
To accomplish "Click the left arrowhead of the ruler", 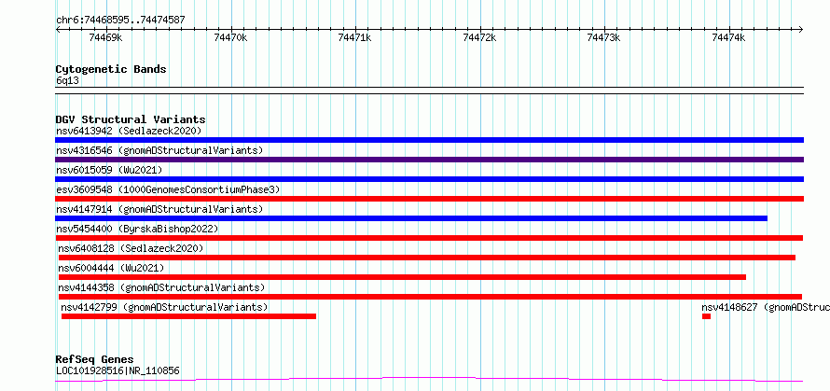I will [58, 30].
